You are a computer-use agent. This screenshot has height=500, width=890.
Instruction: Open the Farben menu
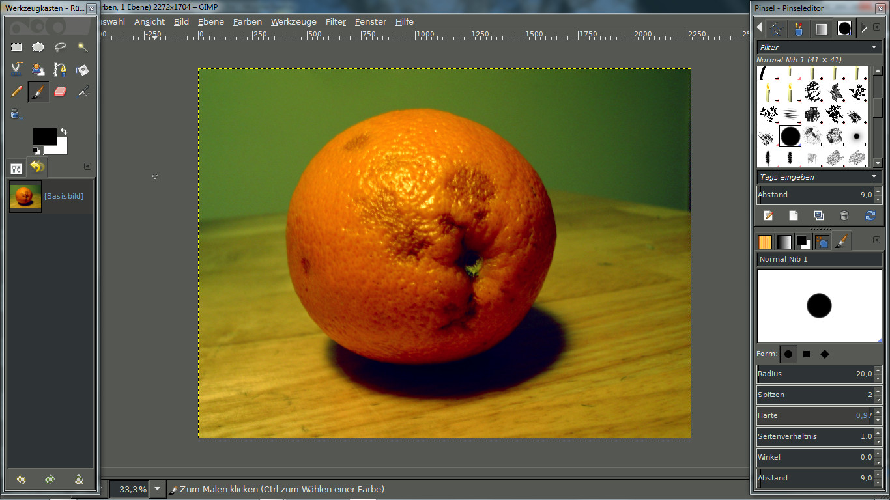tap(247, 21)
